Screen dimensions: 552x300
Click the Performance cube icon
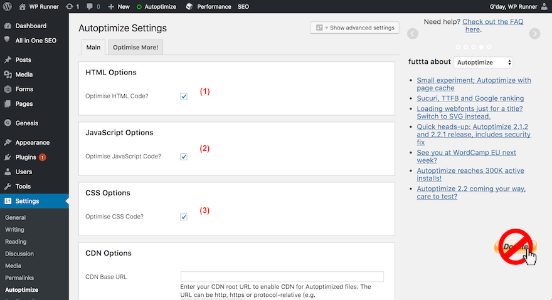[x=189, y=6]
